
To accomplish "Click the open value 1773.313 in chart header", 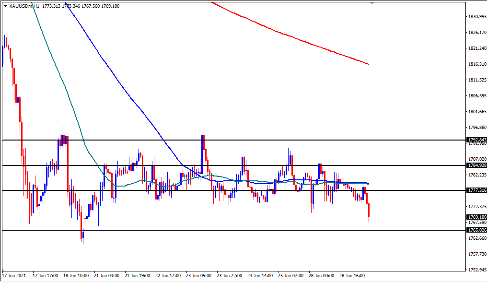I will pos(51,6).
